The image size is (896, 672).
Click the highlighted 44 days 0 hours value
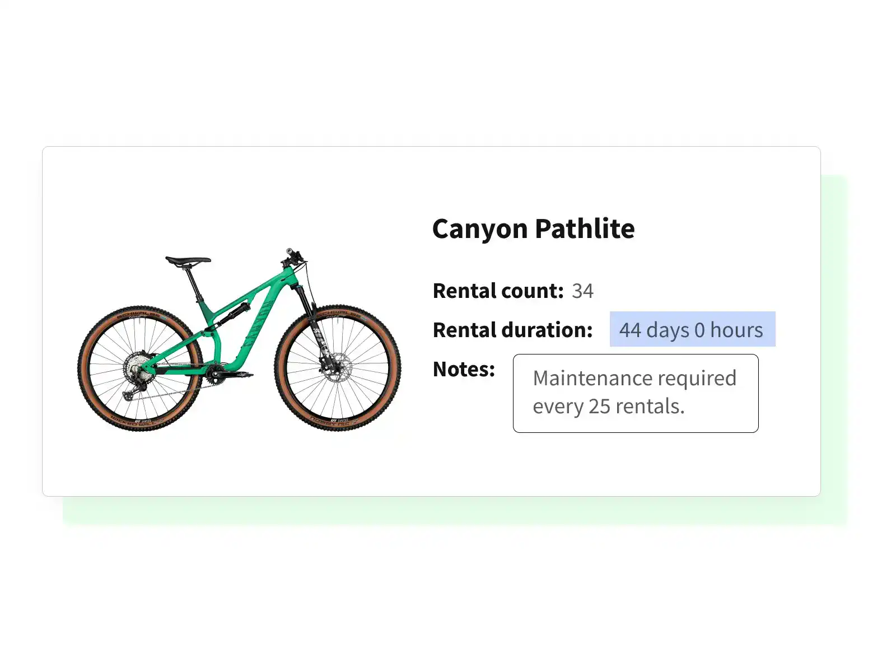(692, 330)
